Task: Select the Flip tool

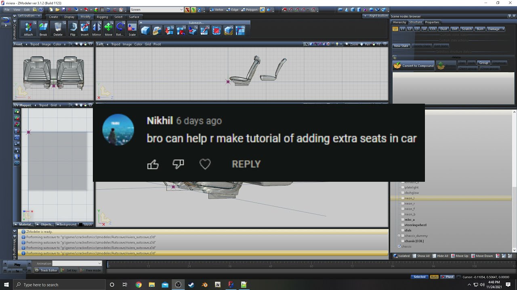Action: [73, 29]
